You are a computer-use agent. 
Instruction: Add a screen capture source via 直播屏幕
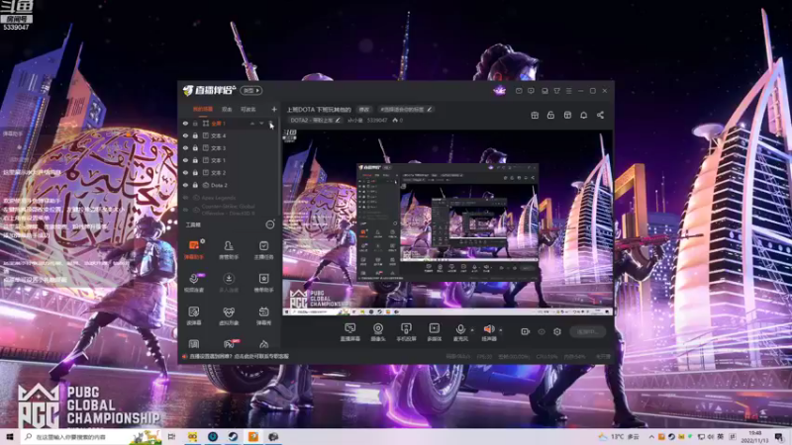click(x=350, y=332)
